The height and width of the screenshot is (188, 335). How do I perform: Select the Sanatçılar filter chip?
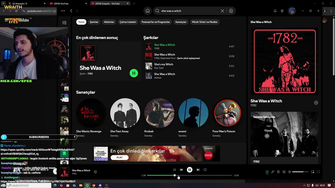(181, 22)
